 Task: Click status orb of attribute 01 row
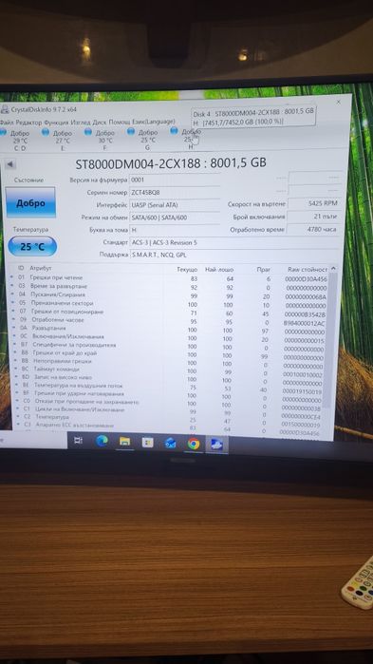(11, 277)
